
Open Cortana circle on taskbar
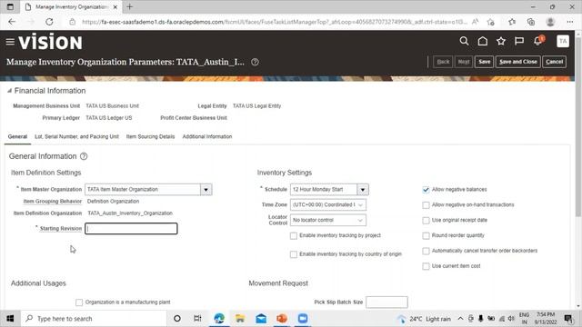pos(177,319)
